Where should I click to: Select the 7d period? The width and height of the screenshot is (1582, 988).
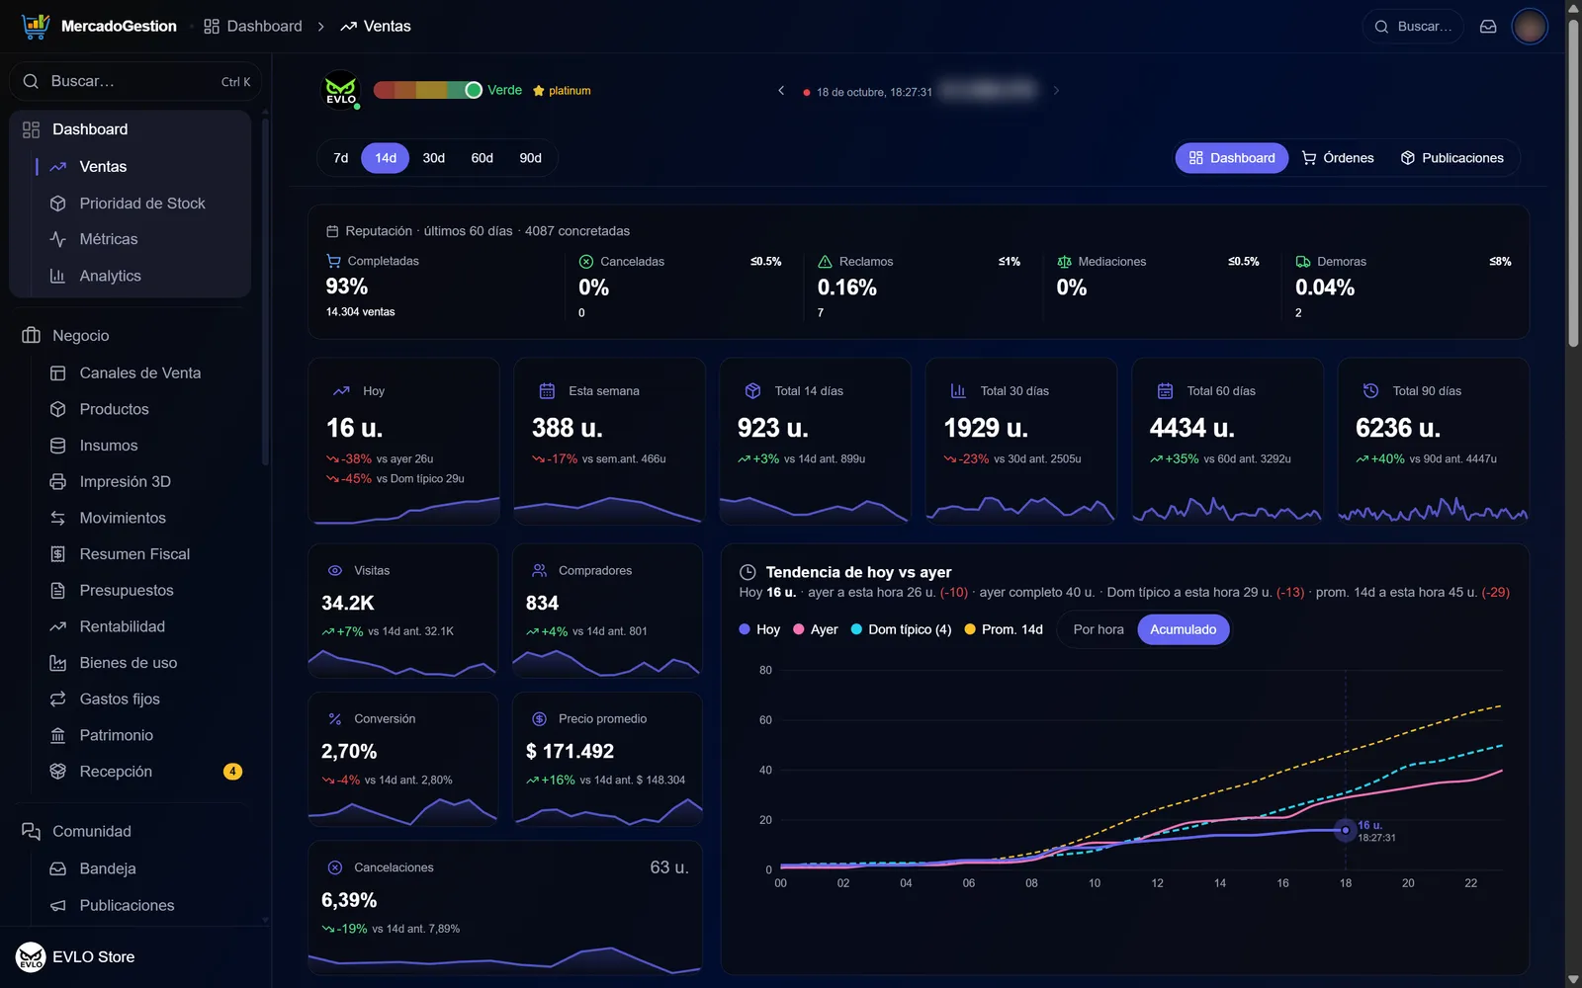tap(341, 158)
